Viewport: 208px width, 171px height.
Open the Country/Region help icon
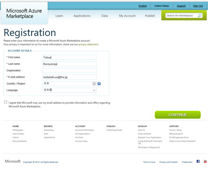tap(99, 84)
